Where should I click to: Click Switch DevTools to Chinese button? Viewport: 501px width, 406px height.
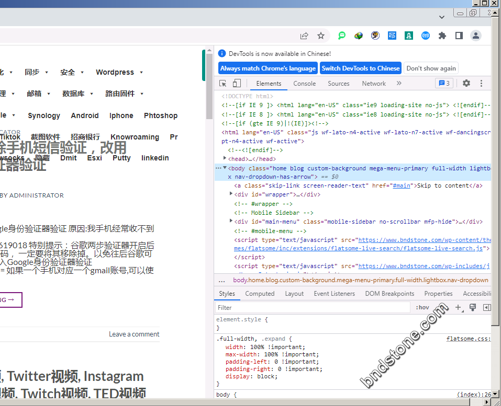[x=361, y=68]
